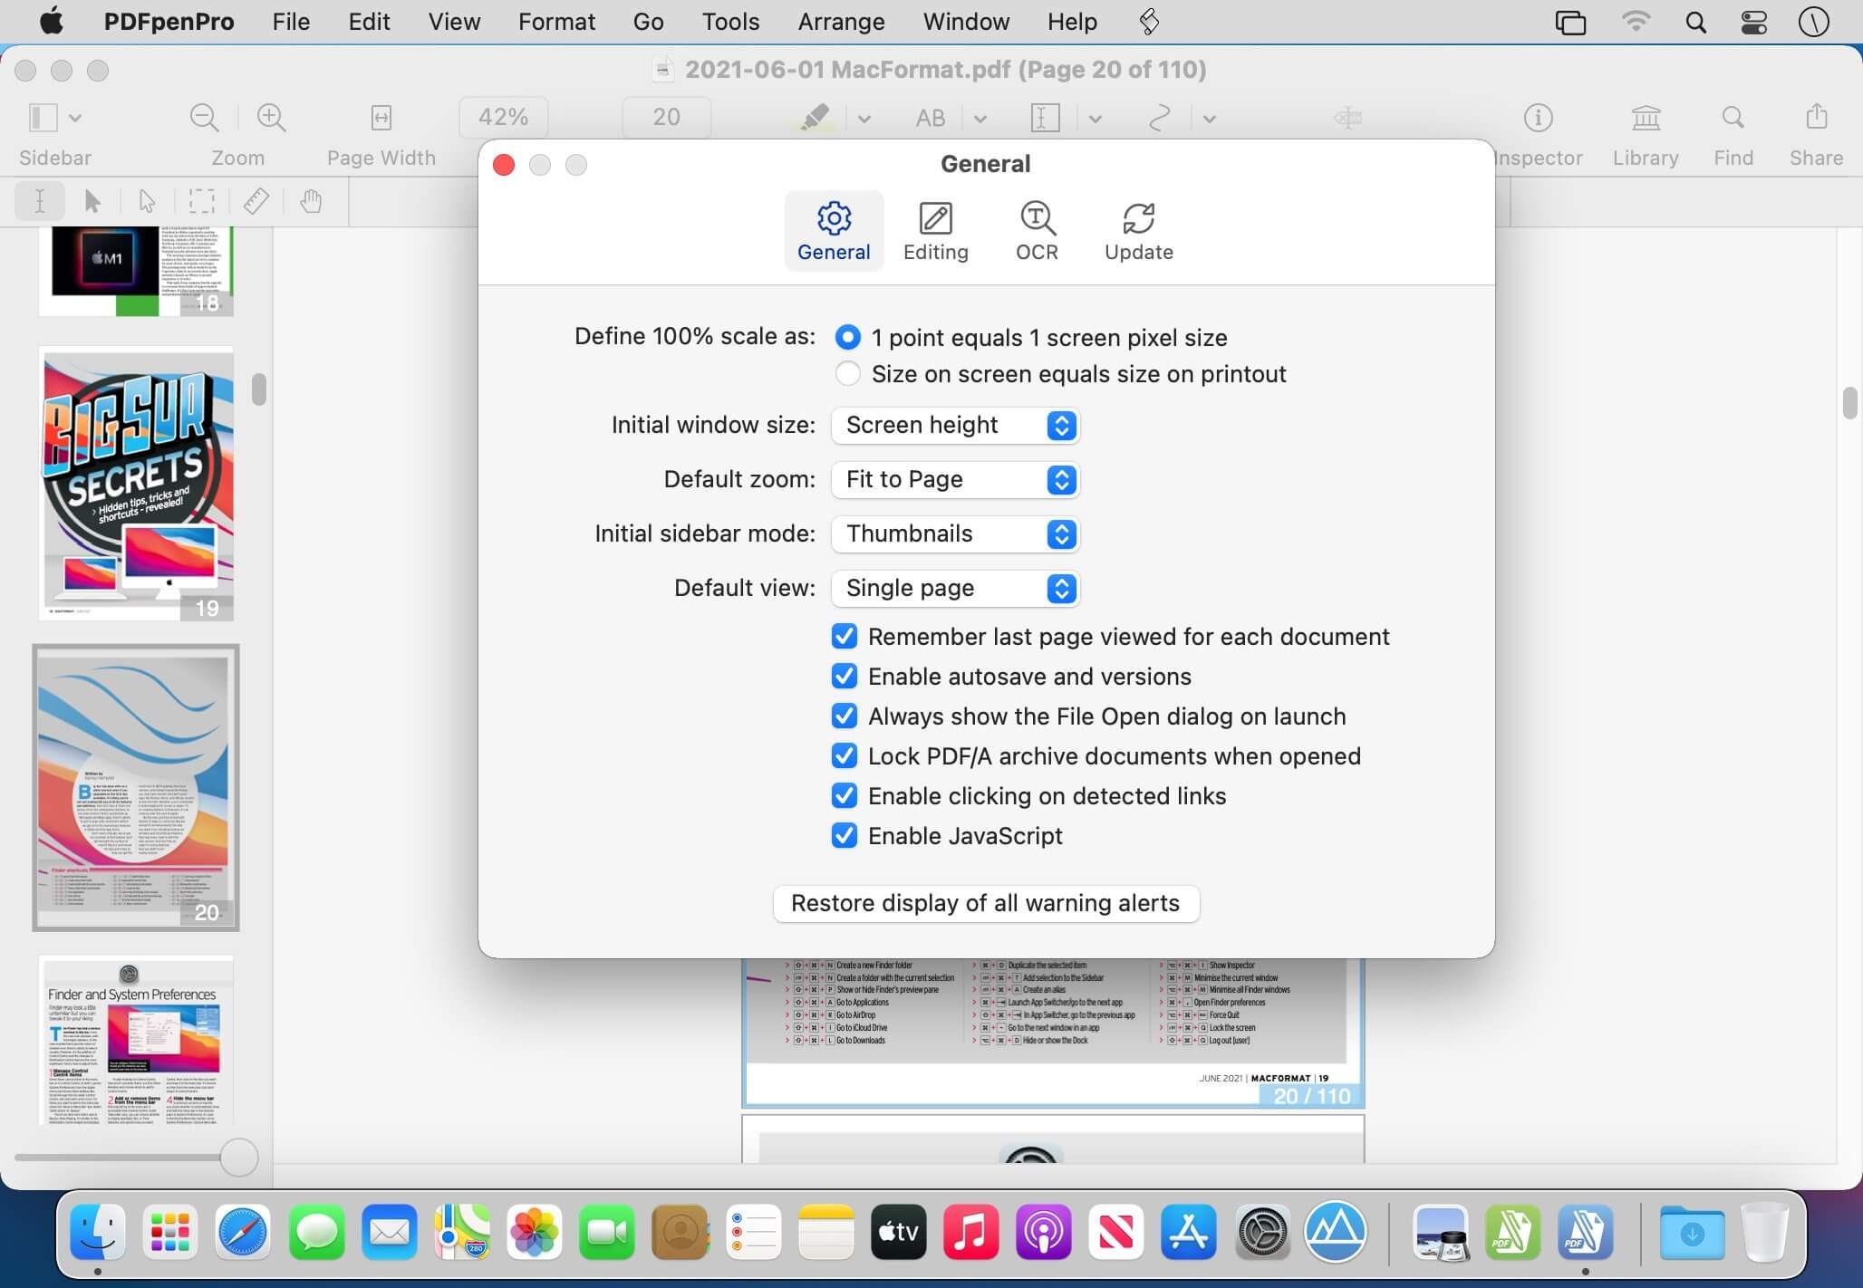Disable the Enable JavaScript checkbox

pyautogui.click(x=845, y=836)
